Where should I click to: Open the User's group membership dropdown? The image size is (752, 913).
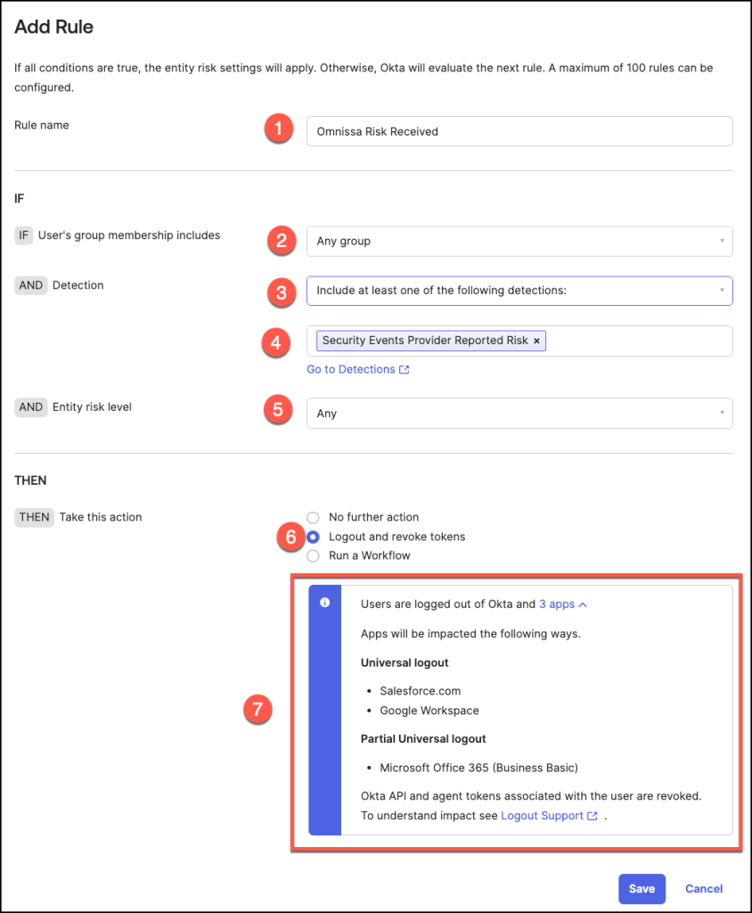[x=519, y=241]
